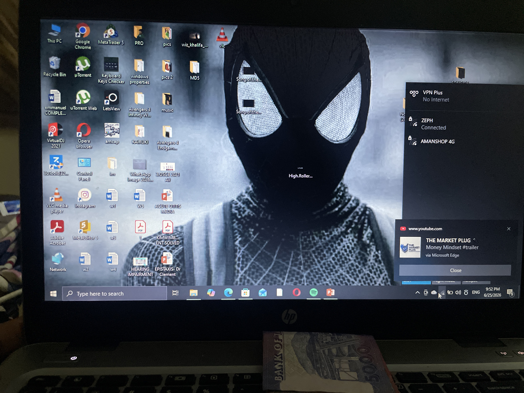524x393 pixels.
Task: Click the www.youtube.com notification source
Action: click(x=425, y=229)
